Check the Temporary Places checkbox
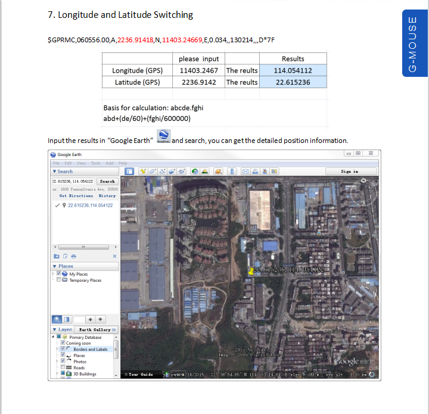The image size is (429, 414). 59,280
